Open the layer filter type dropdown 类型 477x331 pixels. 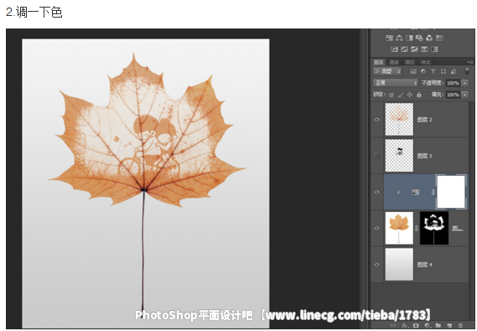(x=387, y=71)
